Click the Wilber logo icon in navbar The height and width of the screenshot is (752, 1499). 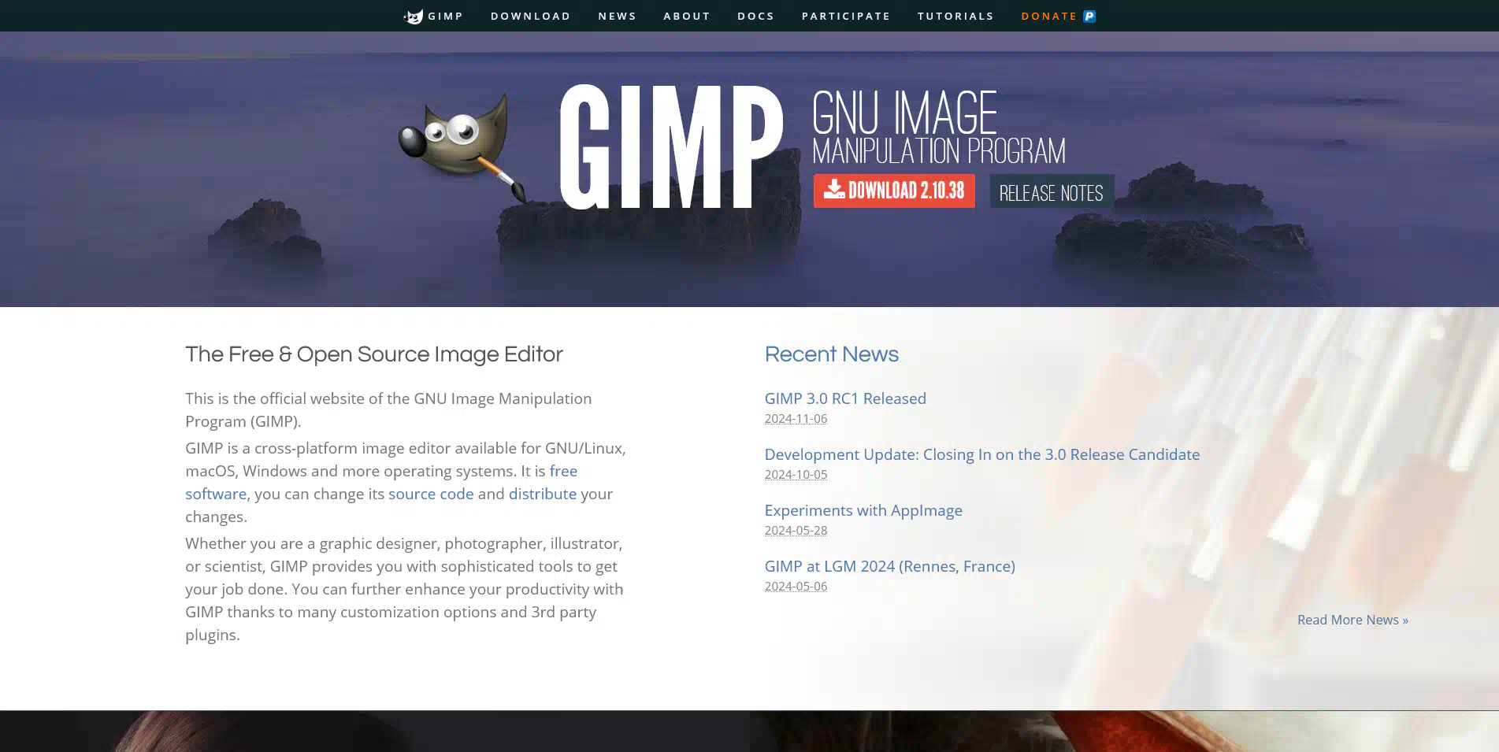click(414, 17)
